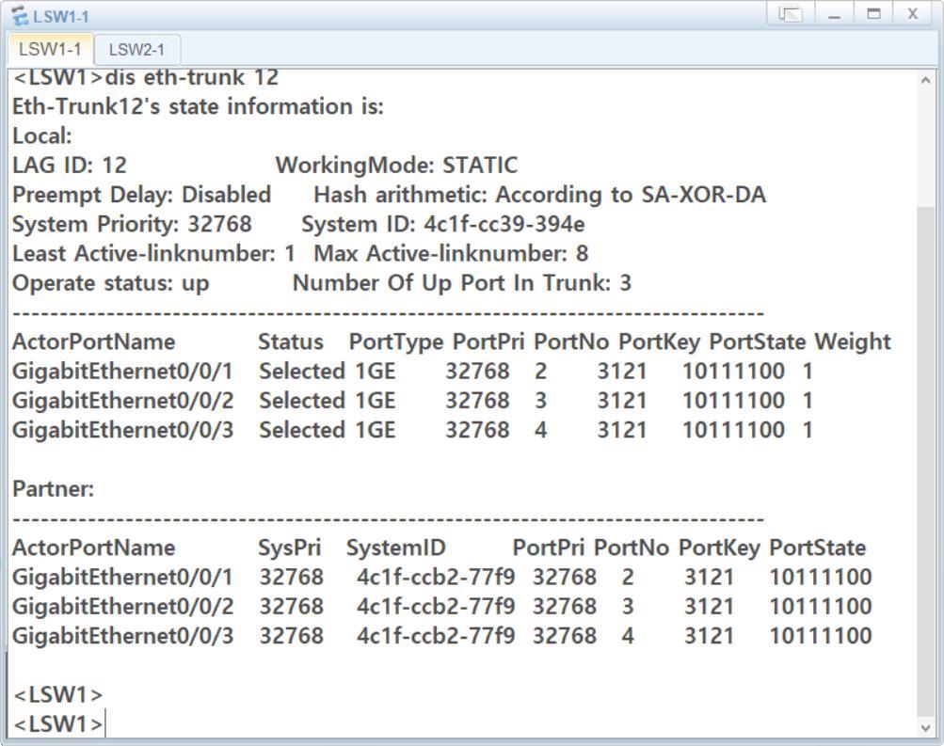The image size is (944, 746).
Task: Click local GigabitEthernet0/0/1 port name
Action: (122, 372)
